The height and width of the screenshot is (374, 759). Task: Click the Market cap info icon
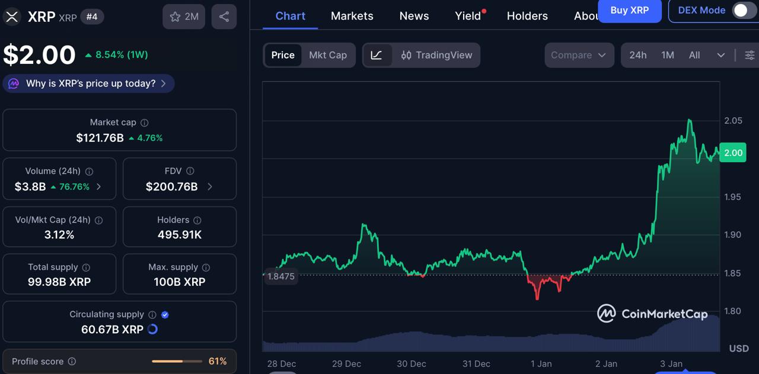[144, 122]
